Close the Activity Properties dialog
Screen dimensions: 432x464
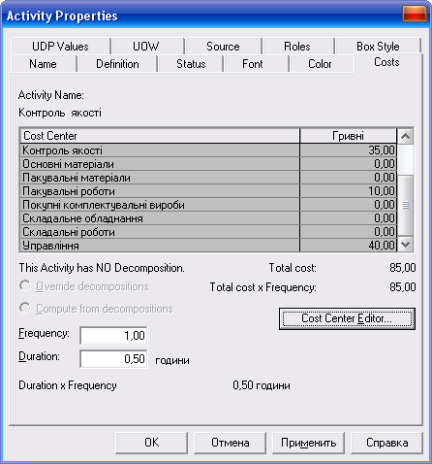click(415, 14)
